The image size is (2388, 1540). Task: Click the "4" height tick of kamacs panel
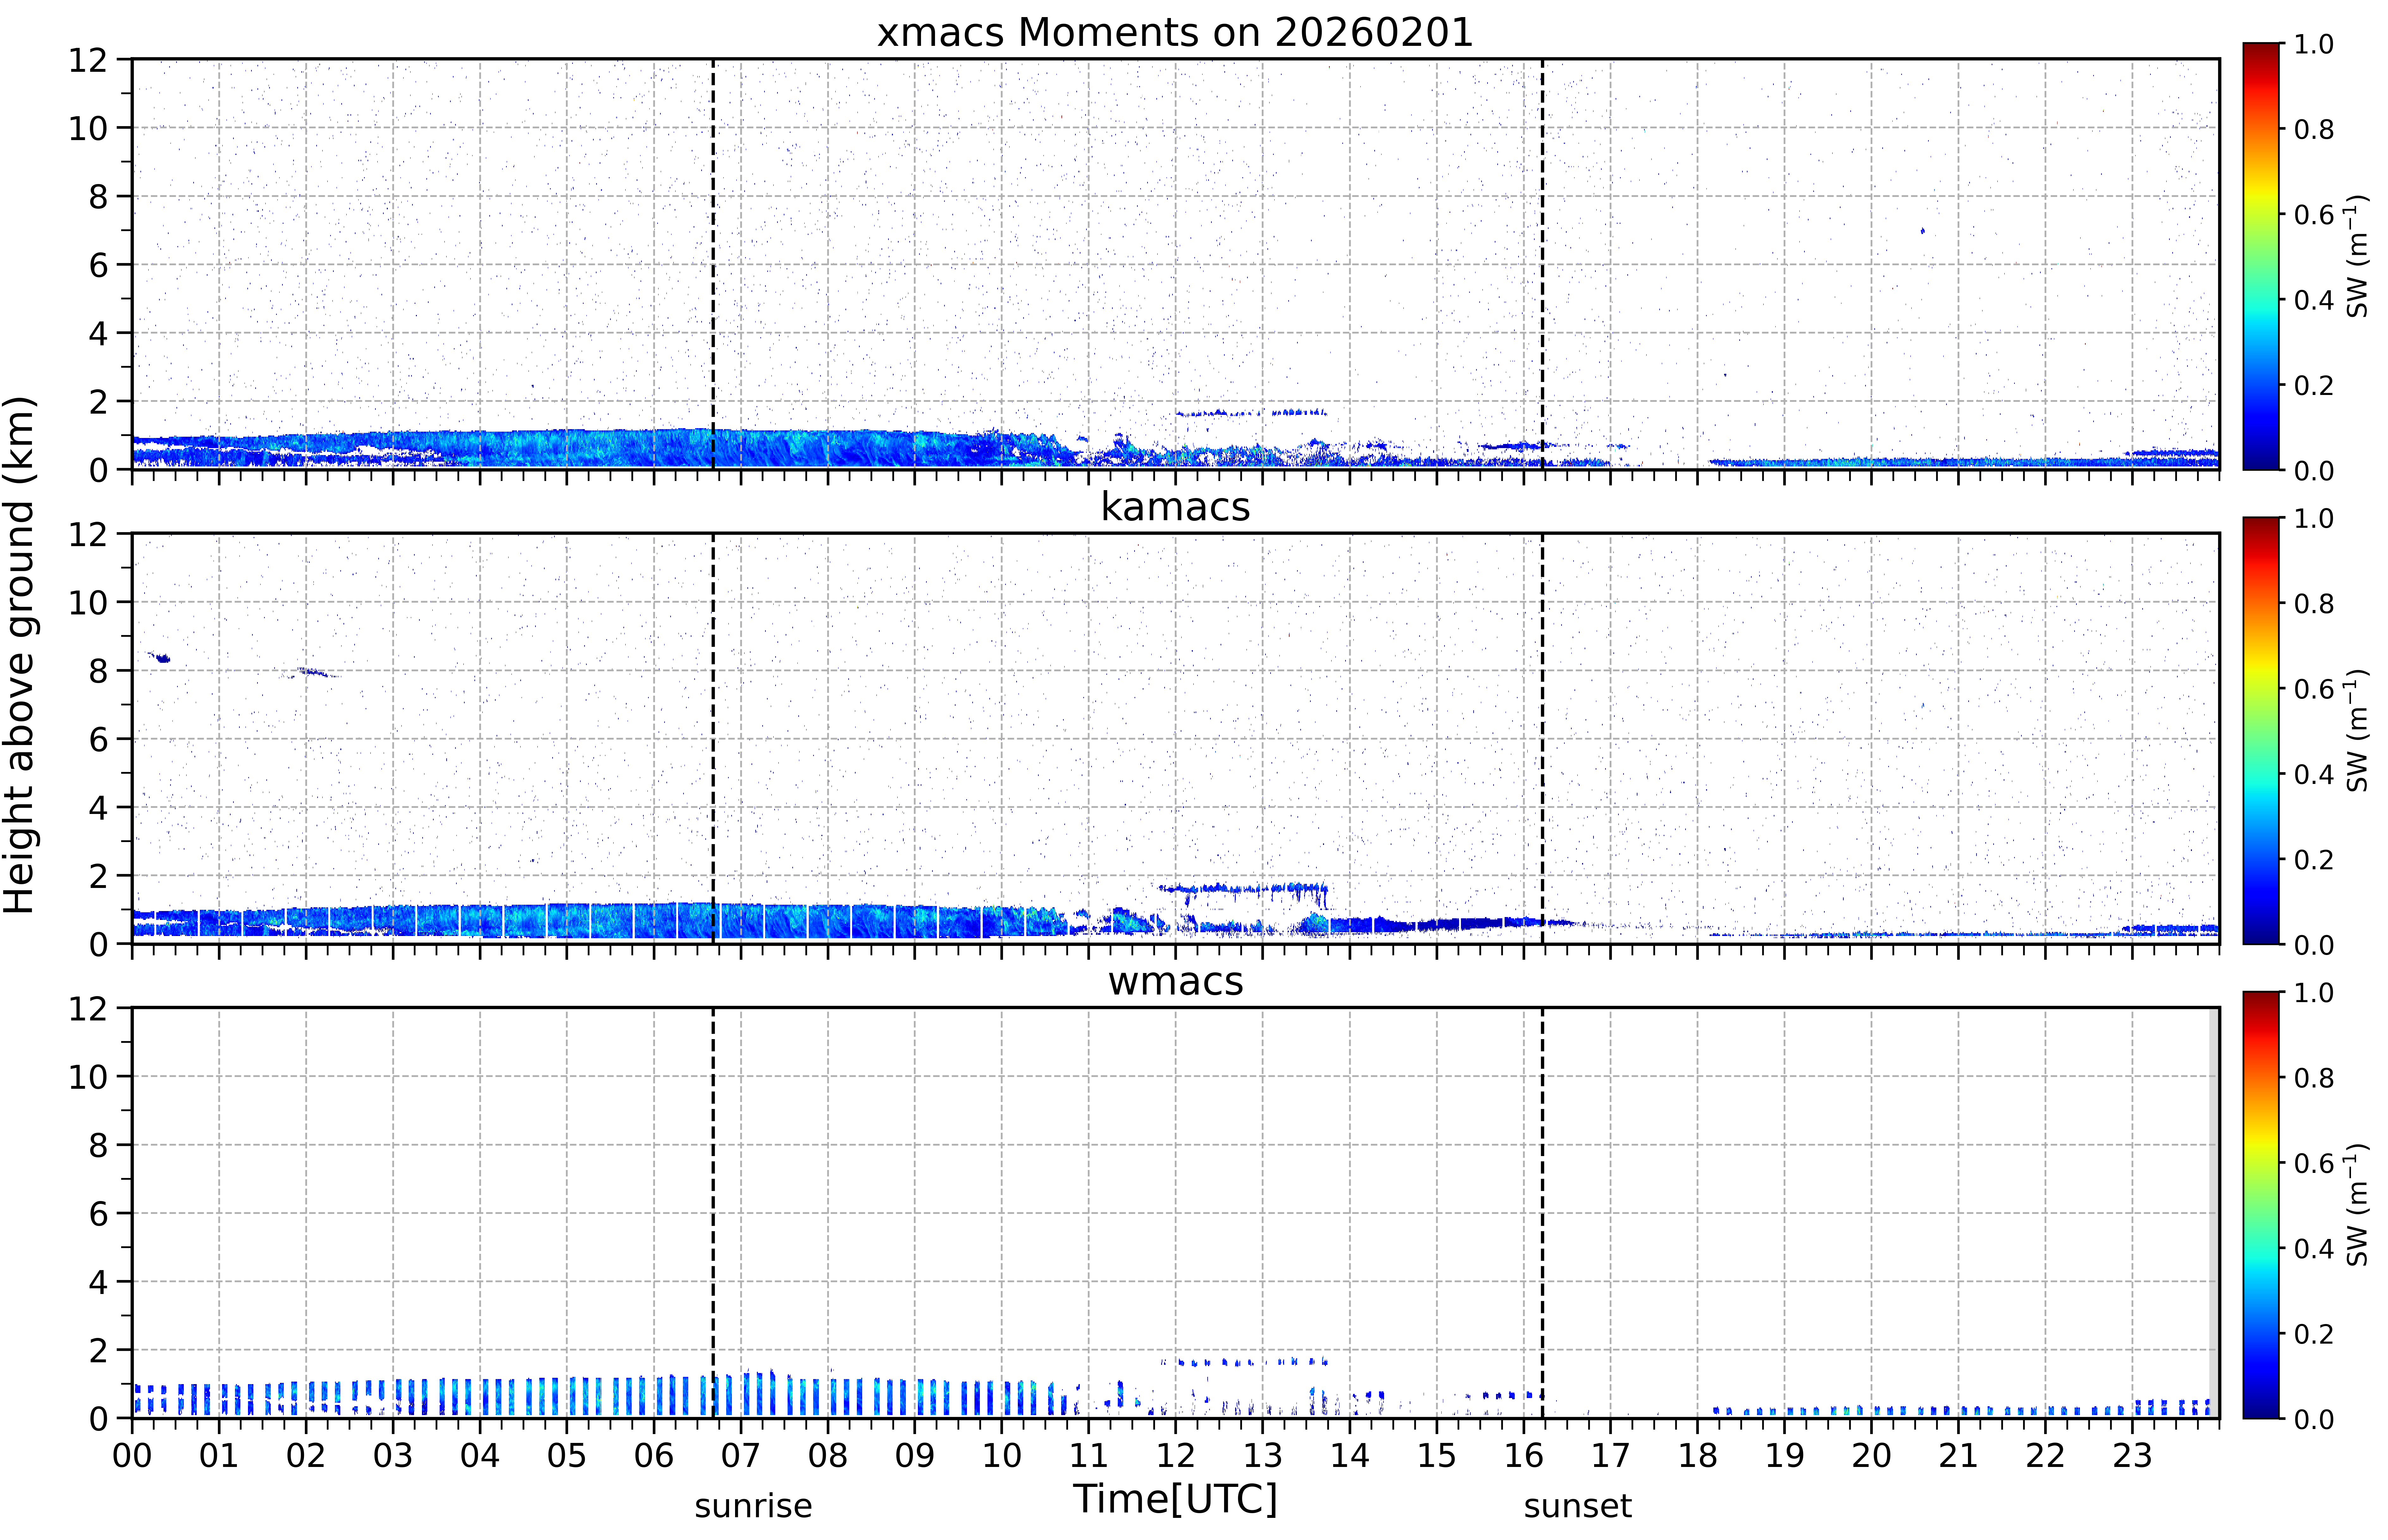pyautogui.click(x=98, y=808)
